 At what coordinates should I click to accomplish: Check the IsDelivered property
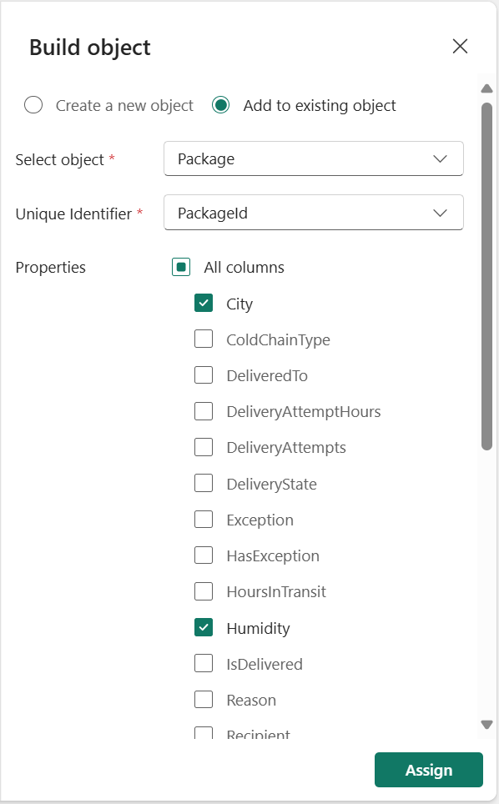click(x=204, y=663)
